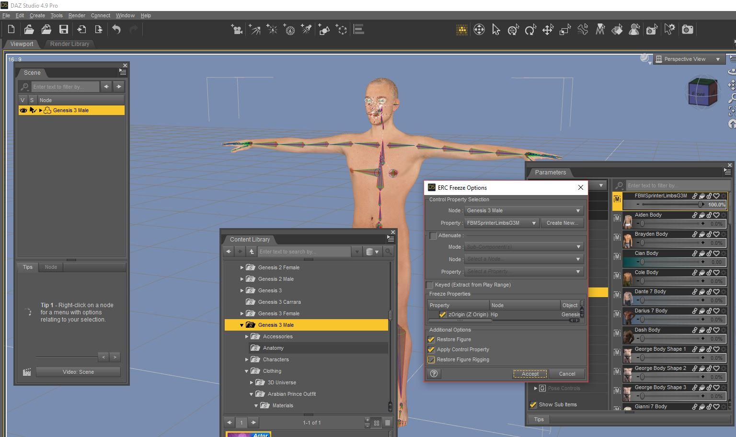
Task: Uncheck the Restore Figure option
Action: tap(431, 339)
